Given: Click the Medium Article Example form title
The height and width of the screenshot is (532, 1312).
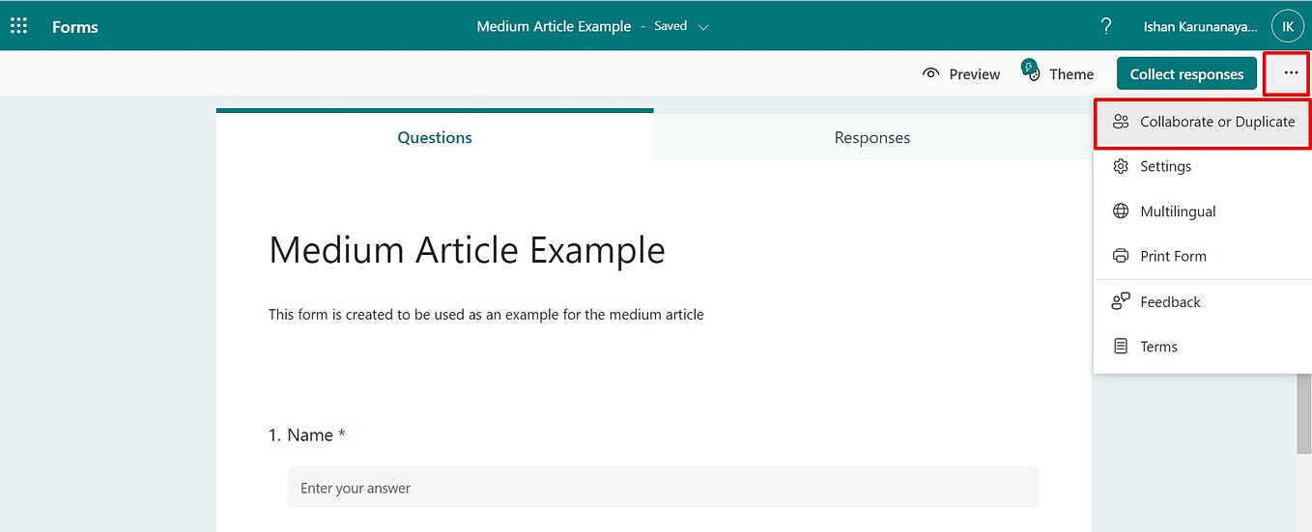Looking at the screenshot, I should click(467, 250).
